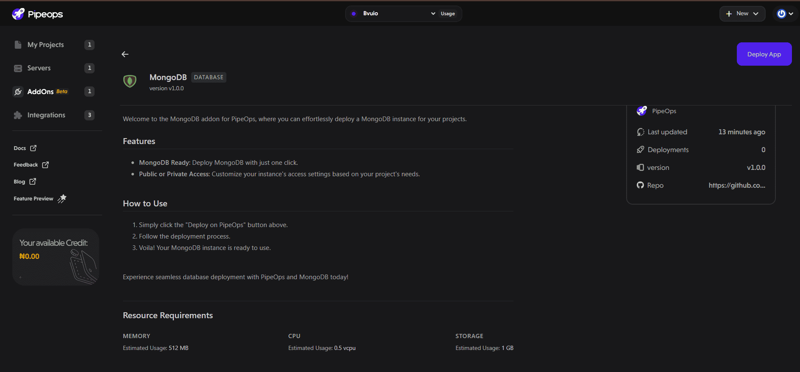Open Feature Preview
Viewport: 800px width, 372px height.
click(x=40, y=198)
